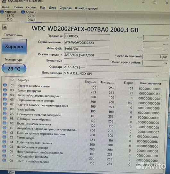Click the serial number field WD-WCAY00832823
This screenshot has height=174, width=170.
pyautogui.click(x=87, y=43)
